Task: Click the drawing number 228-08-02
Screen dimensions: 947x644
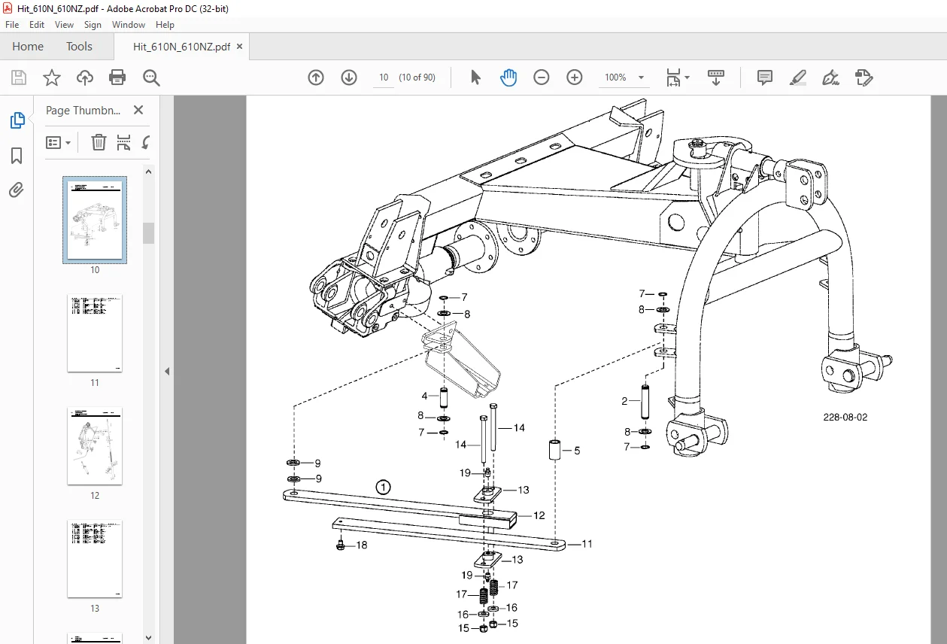Action: tap(845, 417)
